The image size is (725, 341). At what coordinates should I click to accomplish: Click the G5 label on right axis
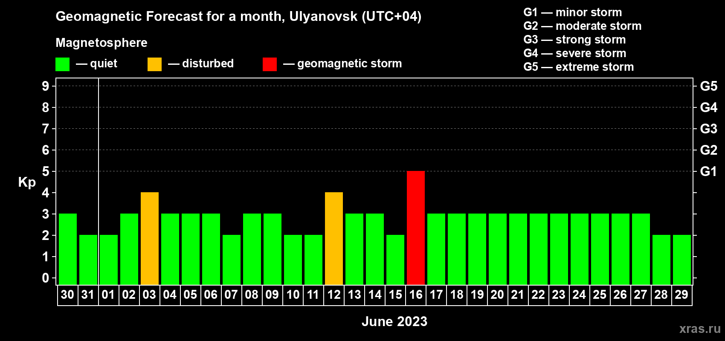point(709,86)
